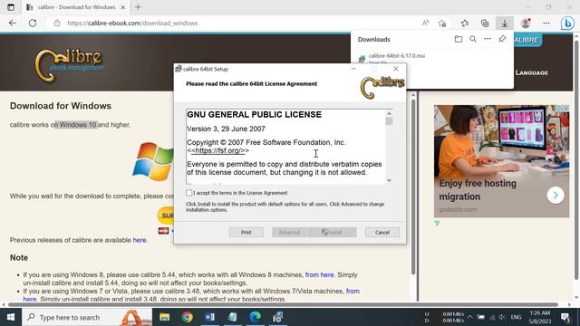Open downloads folder icon in Downloads panel
The image size is (580, 326).
(x=459, y=39)
